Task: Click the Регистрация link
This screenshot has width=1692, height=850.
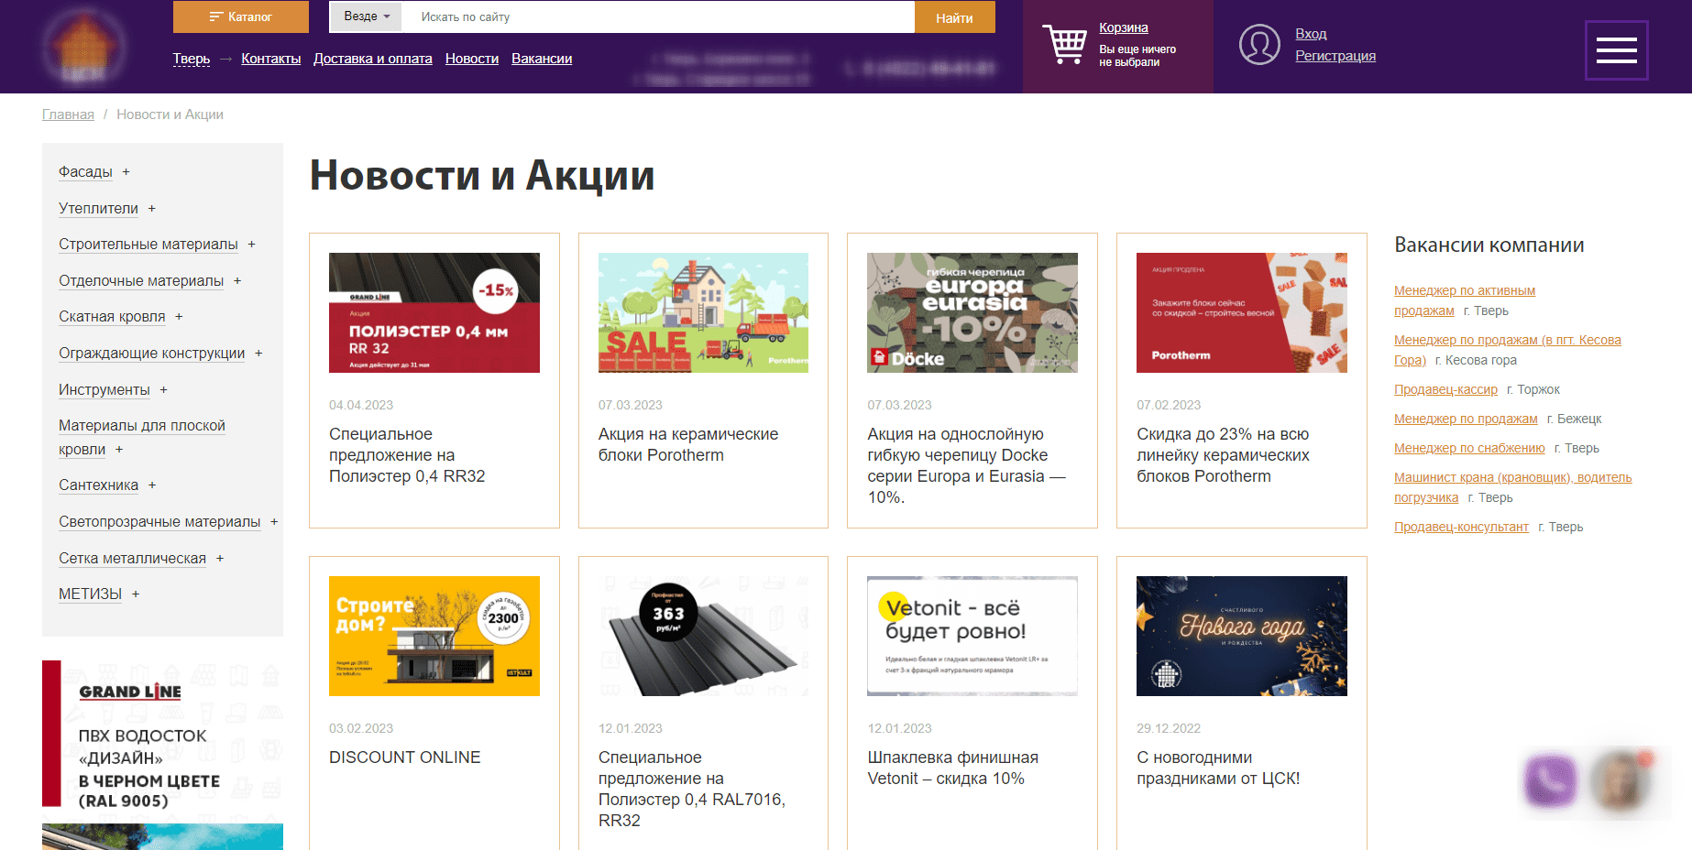Action: (x=1335, y=56)
